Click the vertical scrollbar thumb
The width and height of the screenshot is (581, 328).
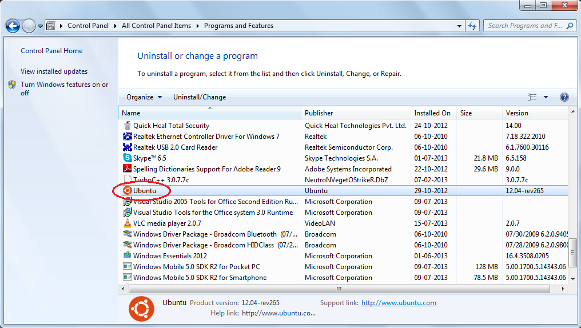coord(573,253)
